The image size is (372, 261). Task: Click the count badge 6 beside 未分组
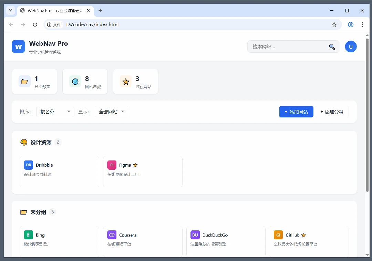[x=53, y=212]
